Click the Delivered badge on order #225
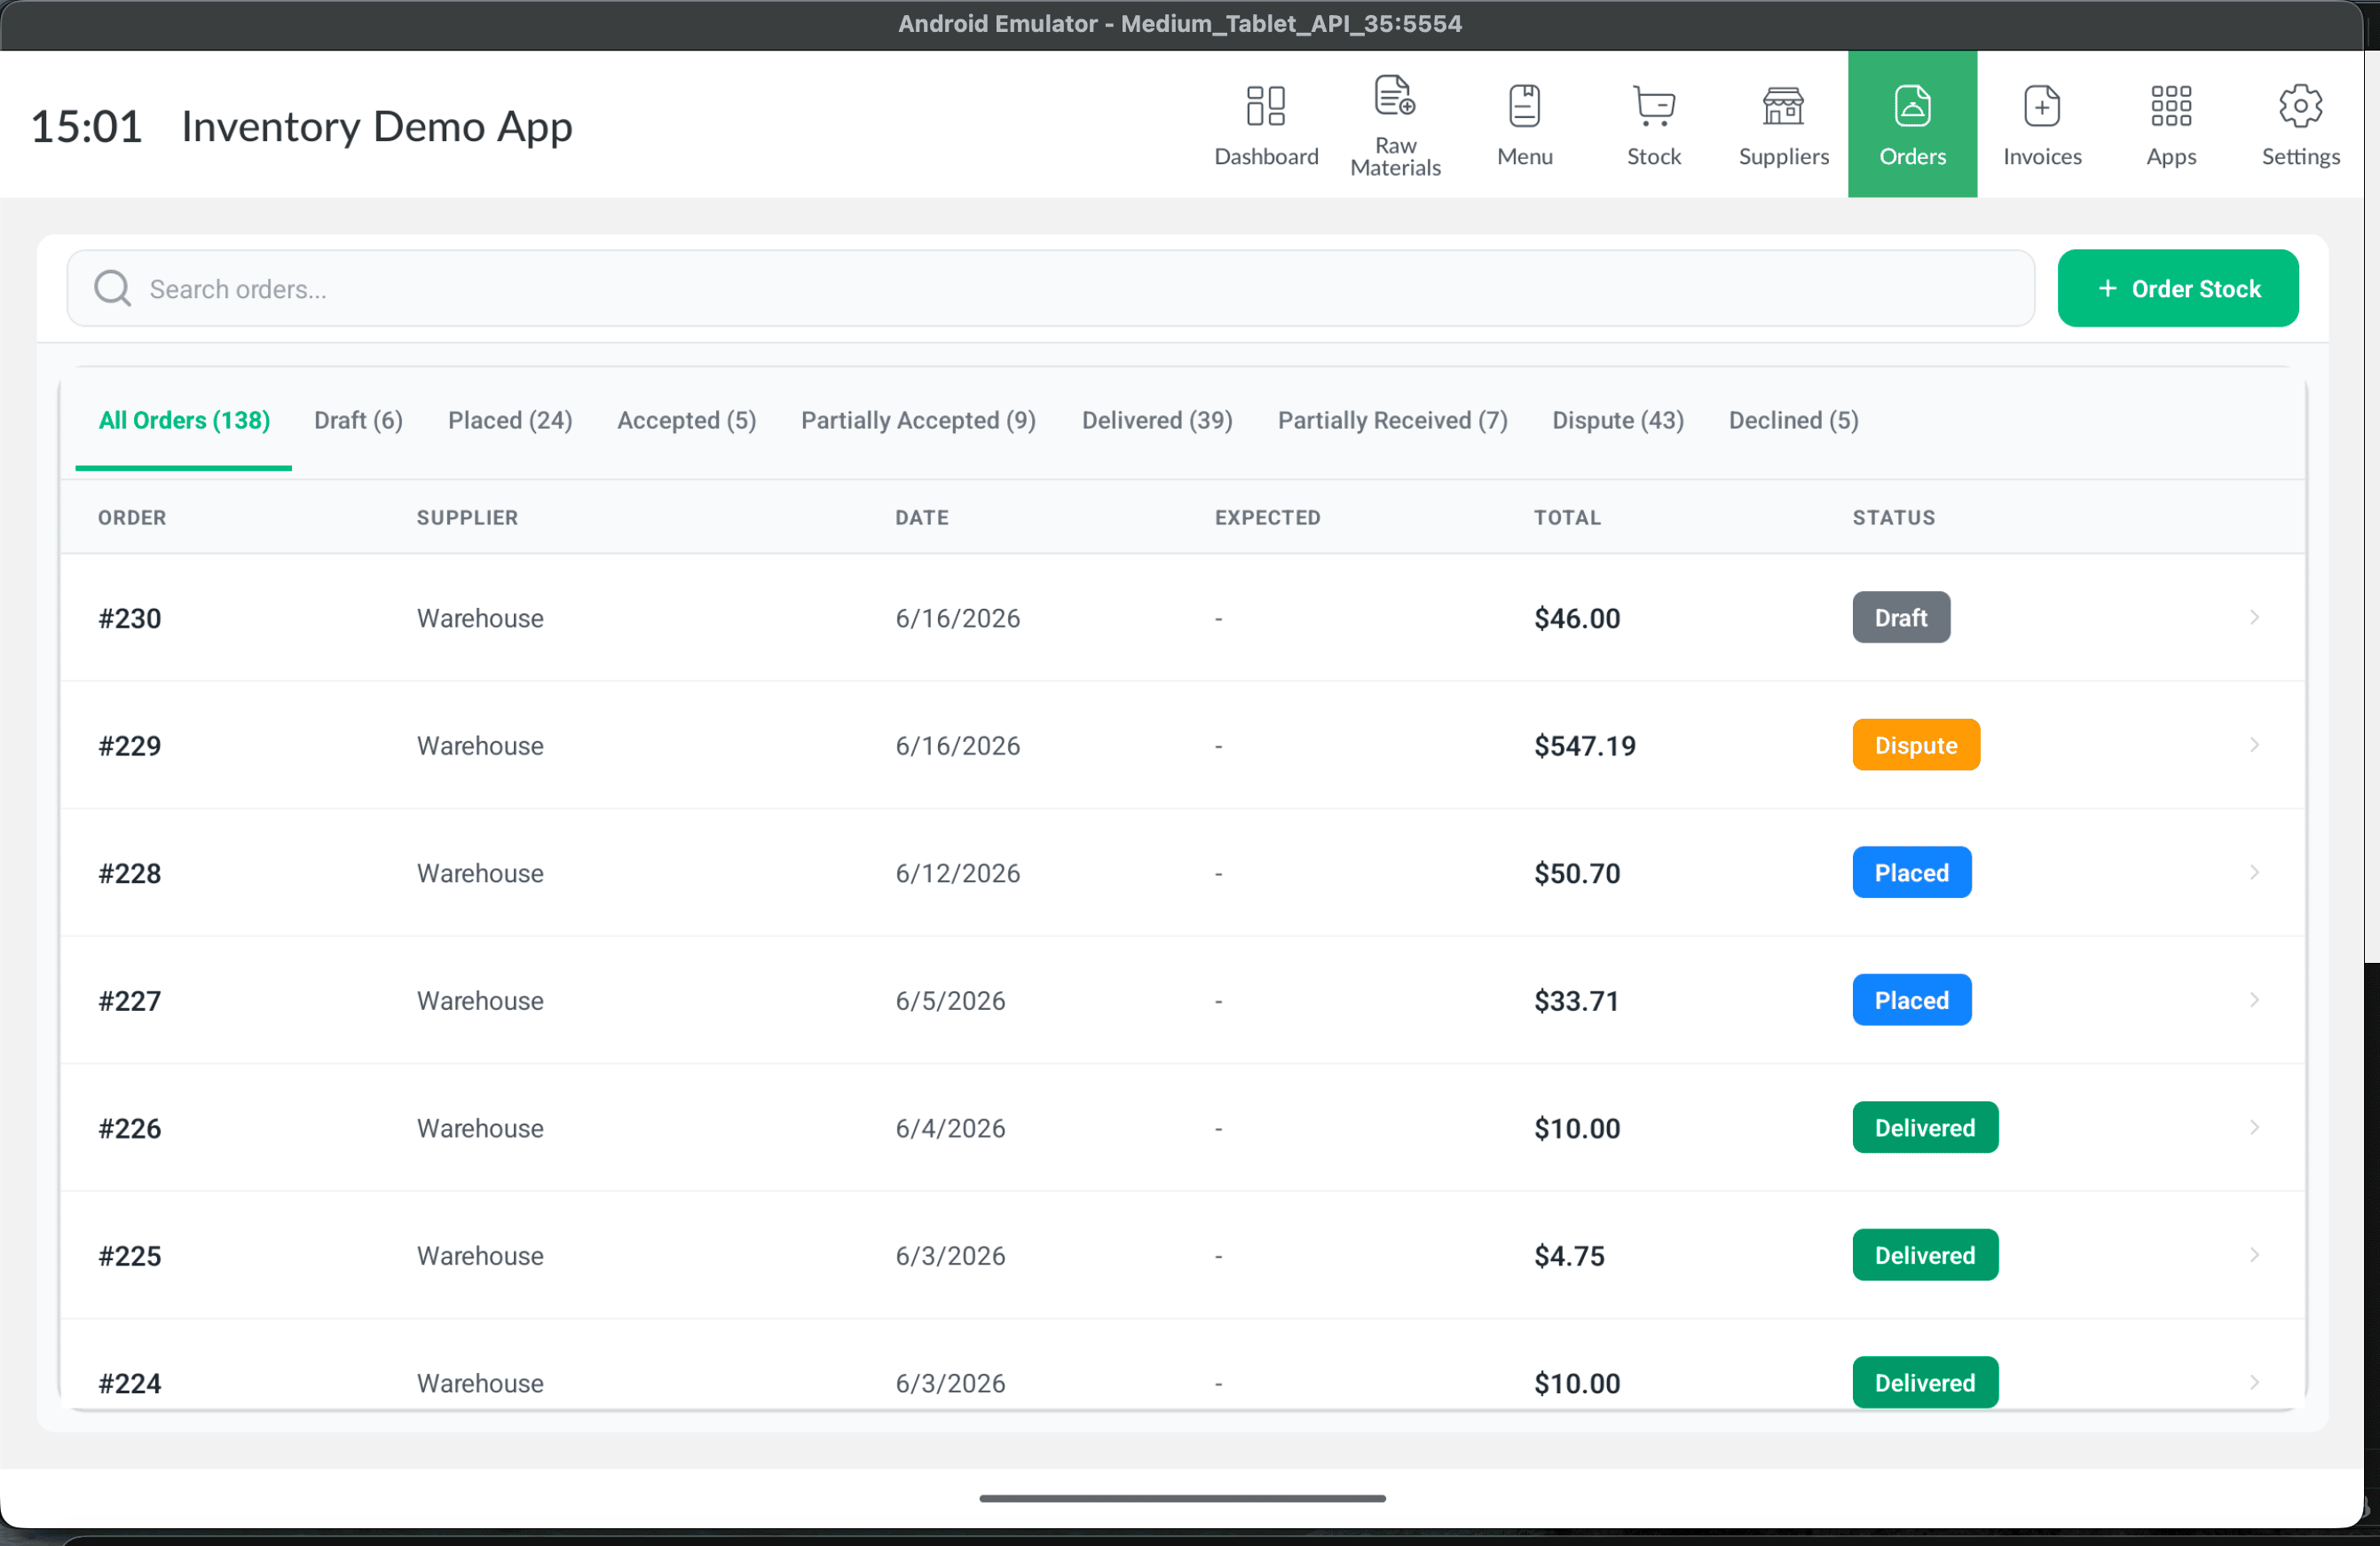The height and width of the screenshot is (1546, 2380). (1924, 1255)
